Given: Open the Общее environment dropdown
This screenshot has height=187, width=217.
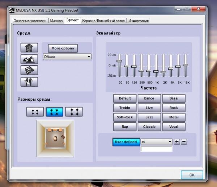Looking at the screenshot, I should (67, 57).
